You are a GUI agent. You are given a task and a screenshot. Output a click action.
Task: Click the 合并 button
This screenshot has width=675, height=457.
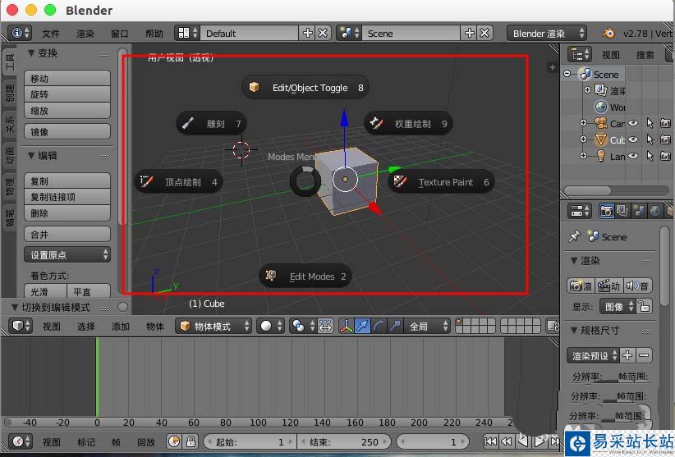pyautogui.click(x=67, y=235)
